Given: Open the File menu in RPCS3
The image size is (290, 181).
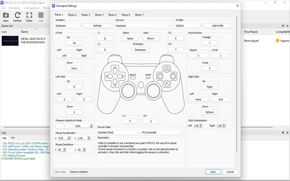Looking at the screenshot, I should (4, 8).
